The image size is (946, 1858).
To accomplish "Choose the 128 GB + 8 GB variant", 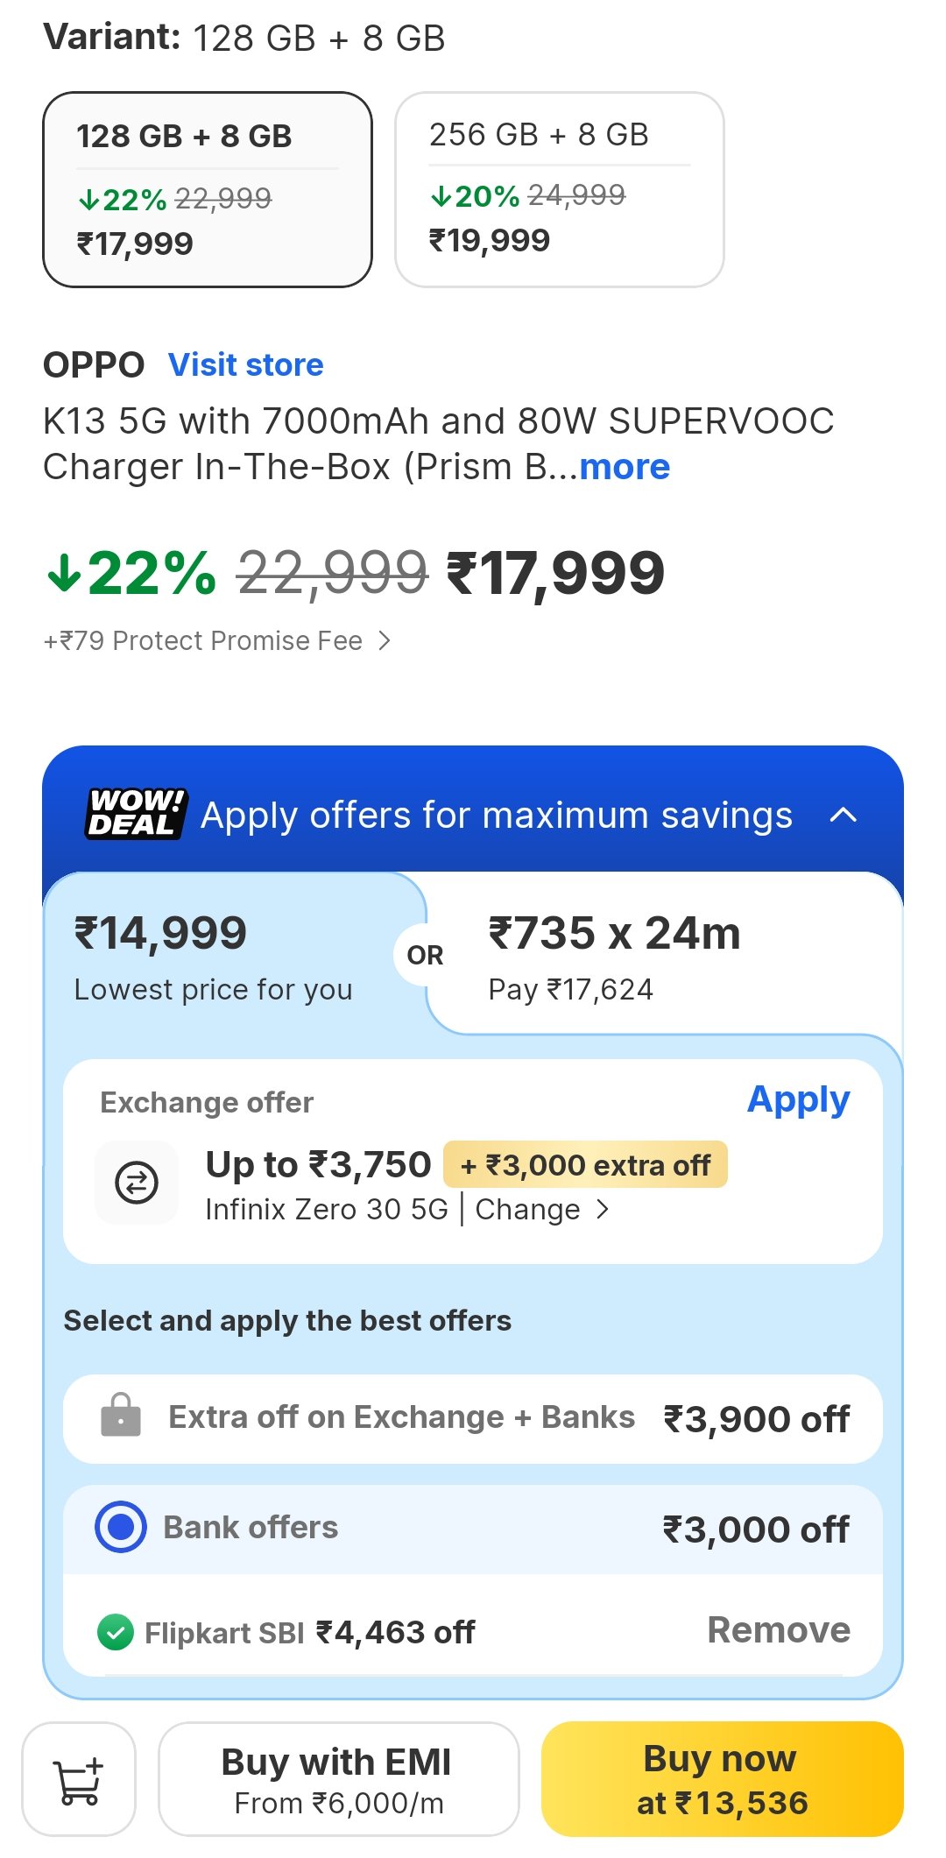I will 208,189.
